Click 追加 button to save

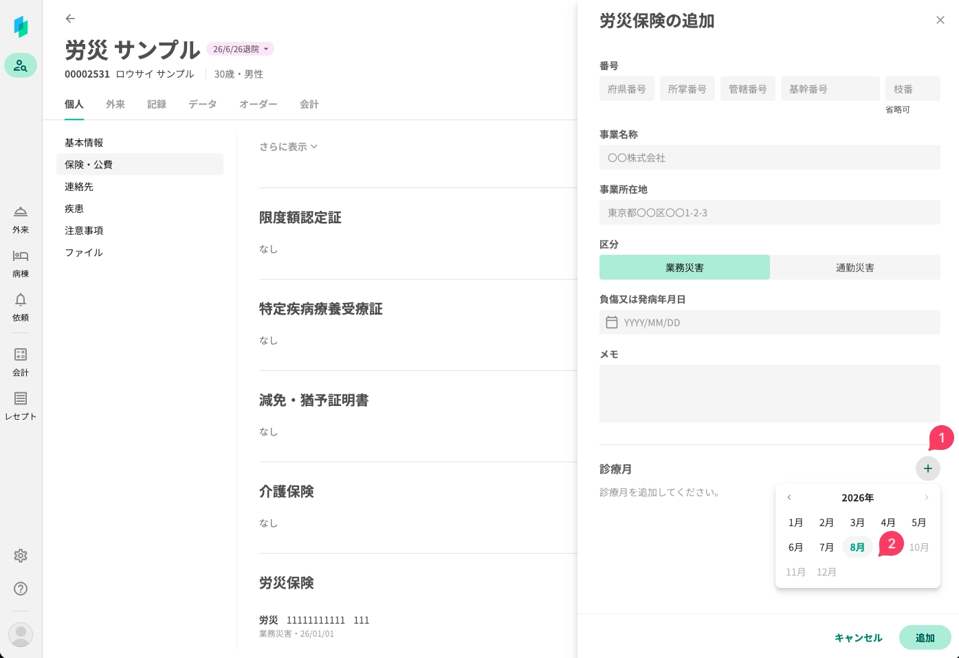(x=925, y=637)
